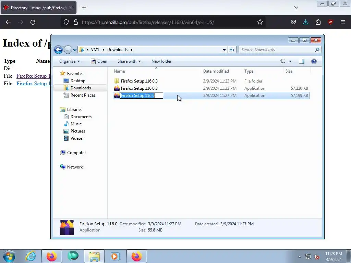Follow the parent directory link on the web page

(18, 69)
